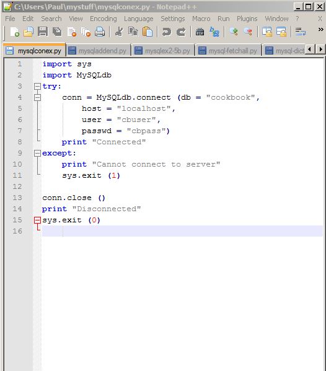Switch to the mysql-dict tab
The width and height of the screenshot is (326, 371).
coord(284,50)
